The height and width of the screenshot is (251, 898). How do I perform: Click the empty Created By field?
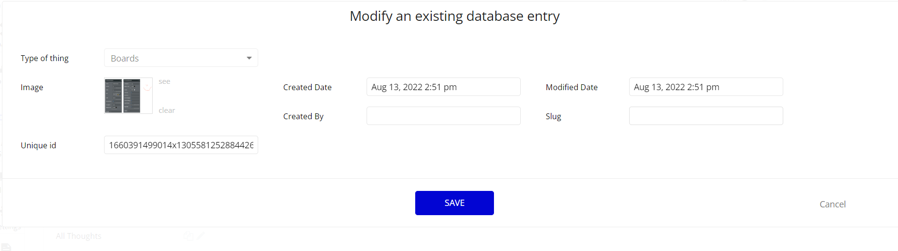443,116
